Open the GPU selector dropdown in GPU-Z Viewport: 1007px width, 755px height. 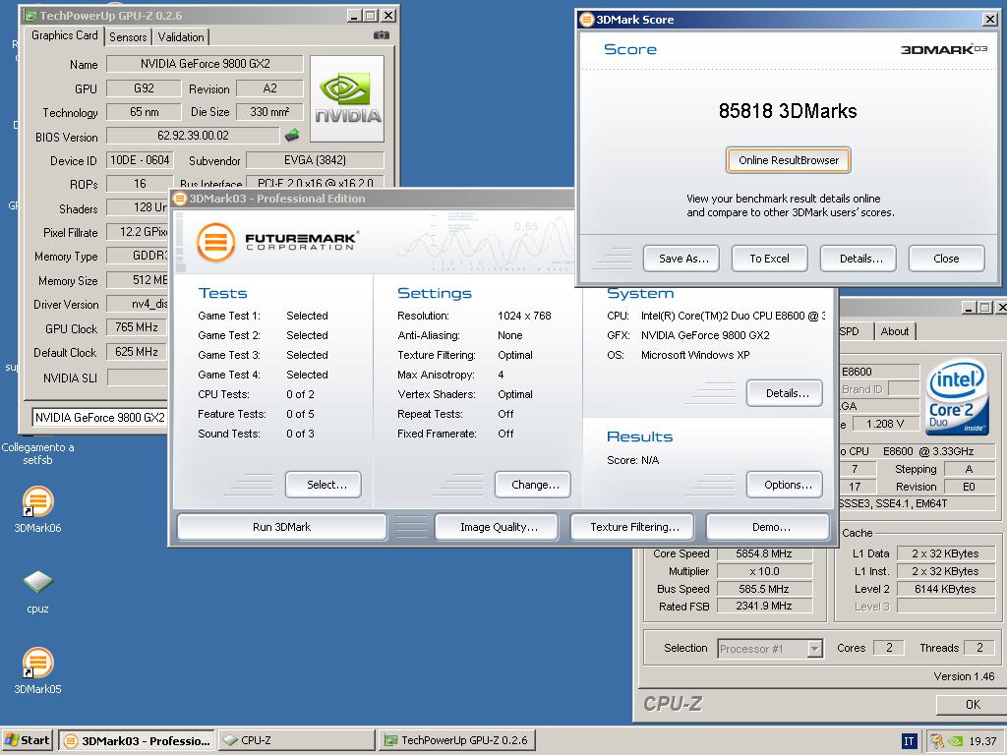pyautogui.click(x=99, y=417)
